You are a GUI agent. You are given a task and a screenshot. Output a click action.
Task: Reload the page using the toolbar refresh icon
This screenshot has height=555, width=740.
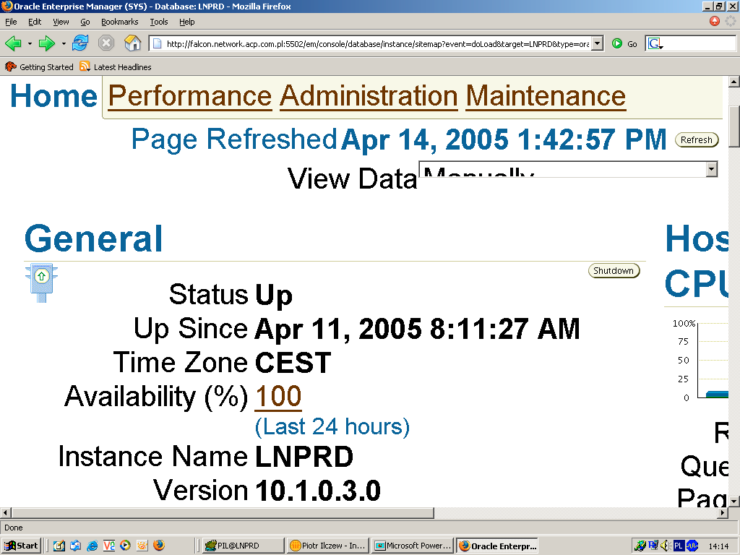80,43
